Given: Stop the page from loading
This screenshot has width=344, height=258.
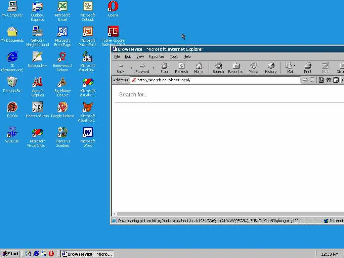Looking at the screenshot, I should [x=164, y=68].
